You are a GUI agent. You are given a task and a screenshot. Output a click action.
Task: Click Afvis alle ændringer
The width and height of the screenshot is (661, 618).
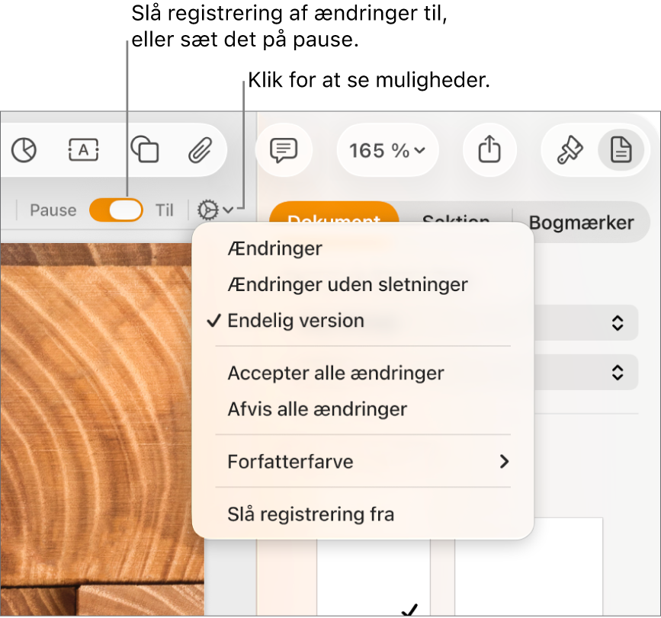click(317, 409)
